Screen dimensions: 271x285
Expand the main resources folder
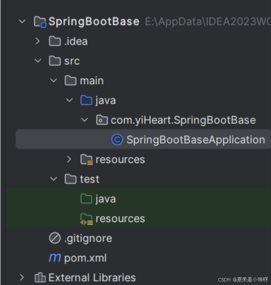[x=69, y=159]
